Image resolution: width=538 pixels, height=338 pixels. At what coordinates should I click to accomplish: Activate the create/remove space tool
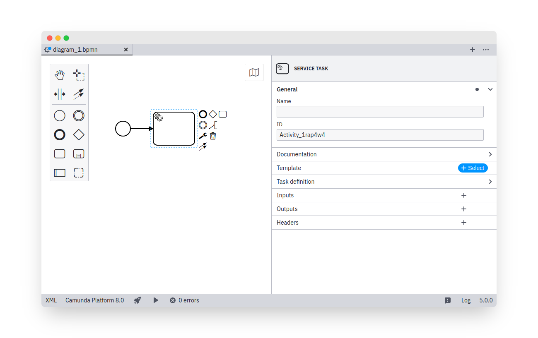point(60,94)
